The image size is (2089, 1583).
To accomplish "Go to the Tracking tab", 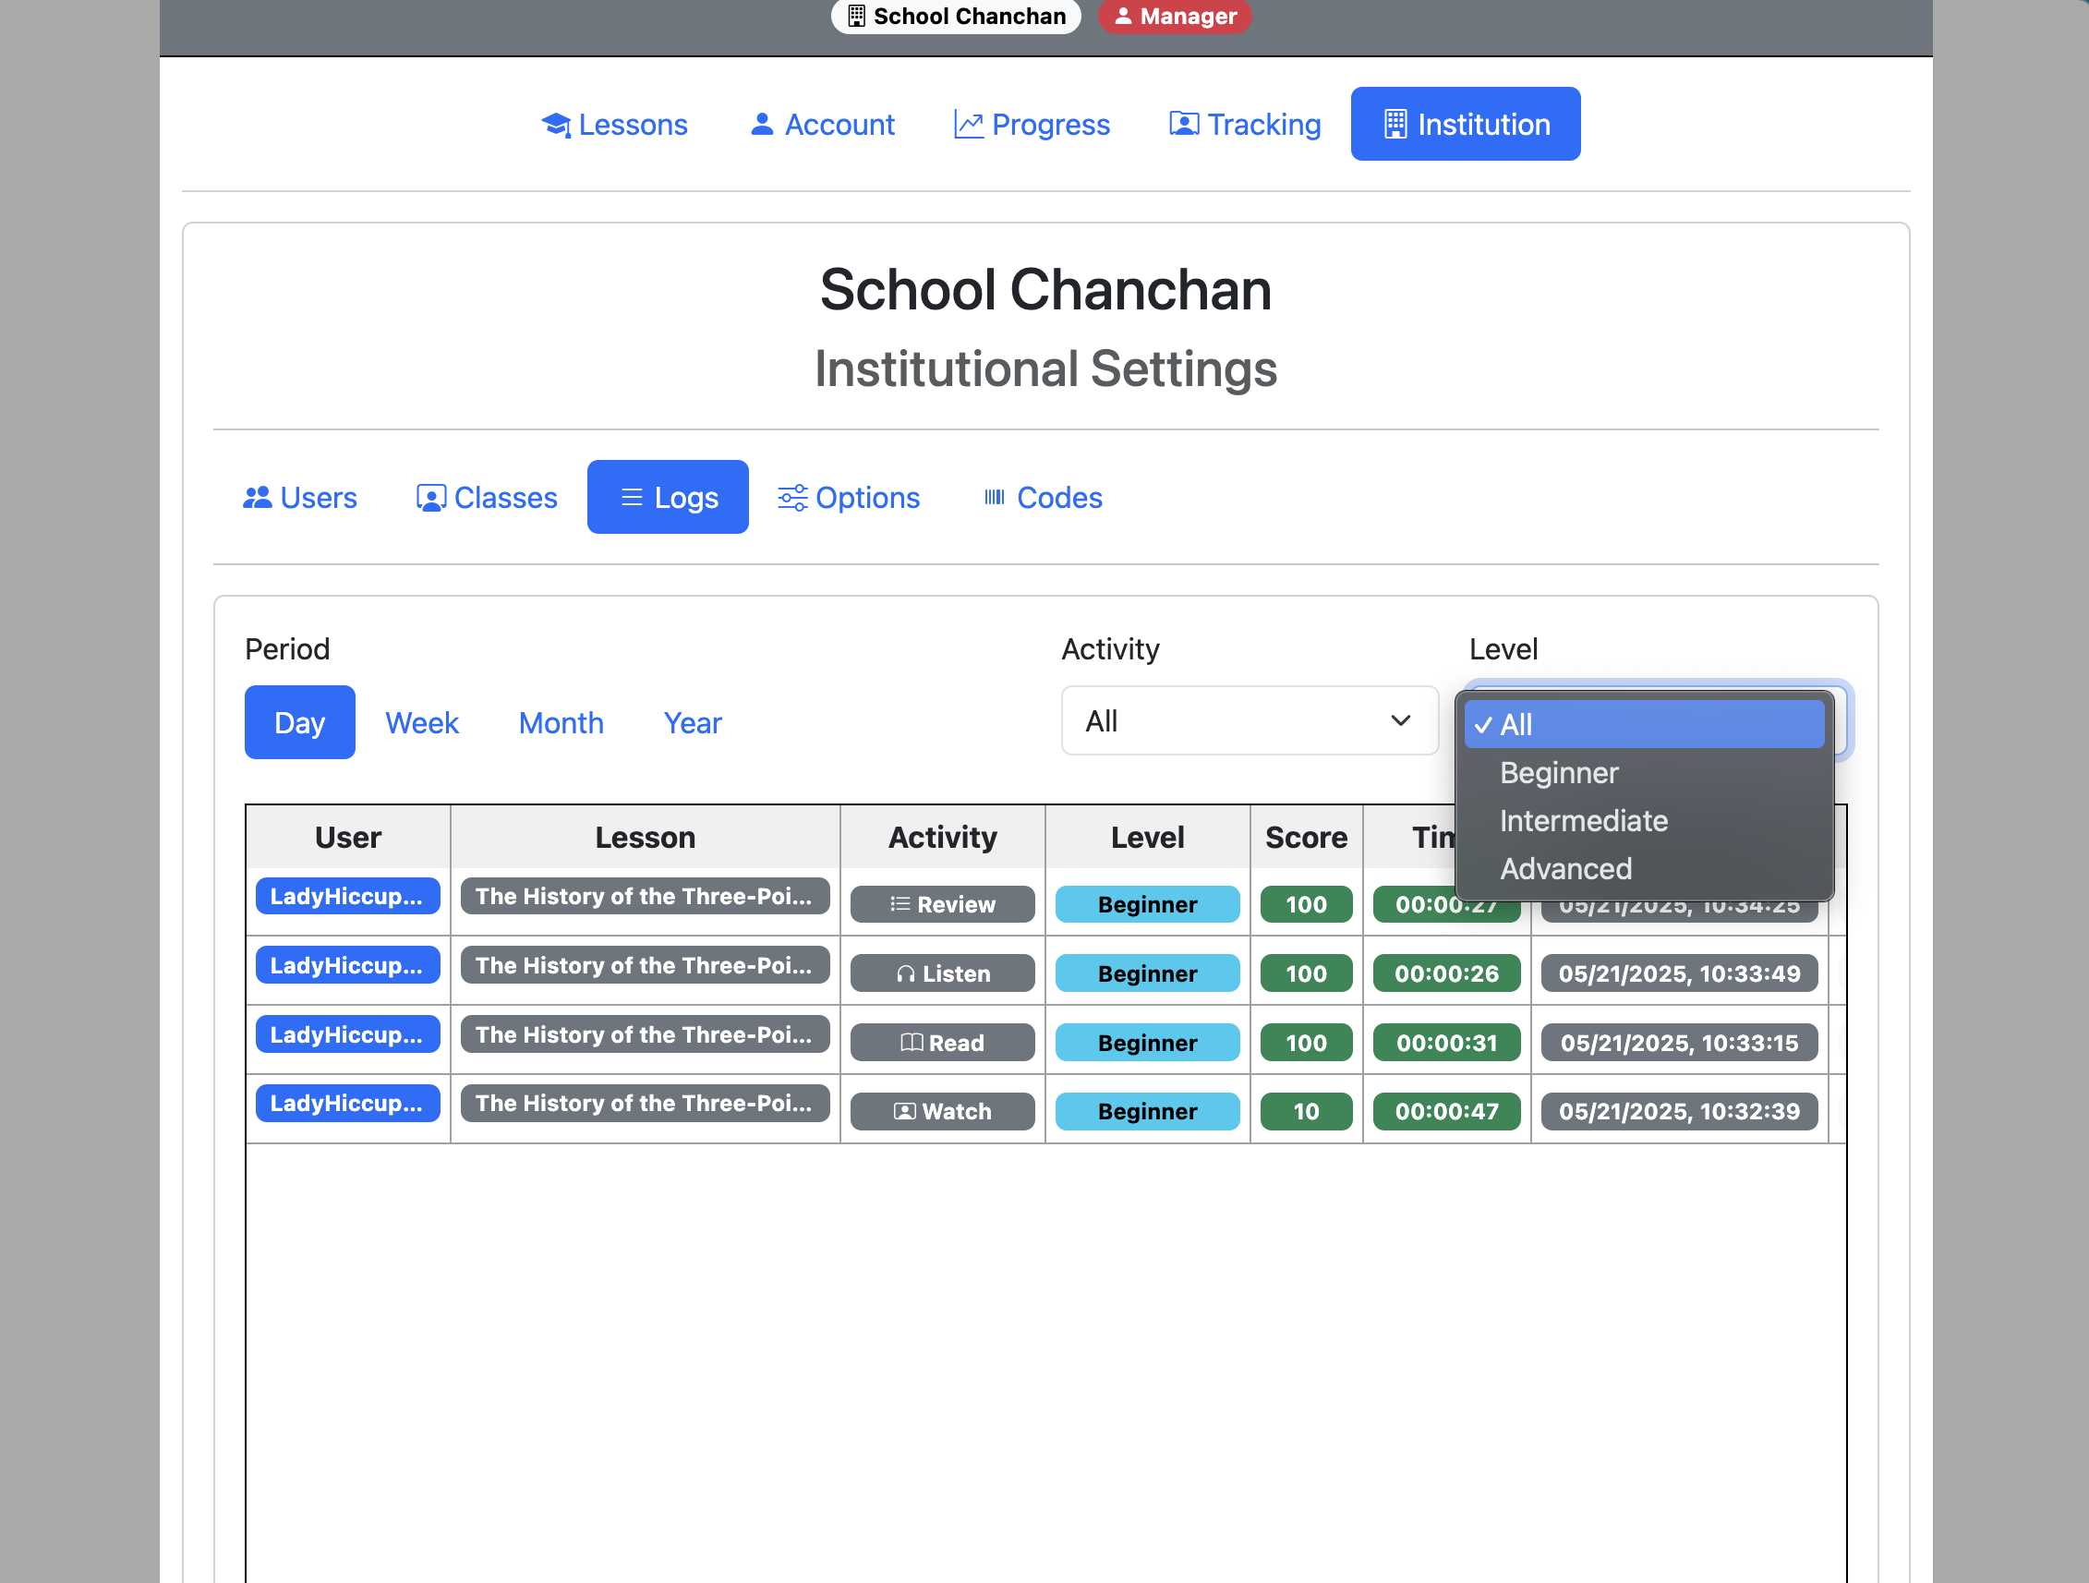I will pos(1245,124).
